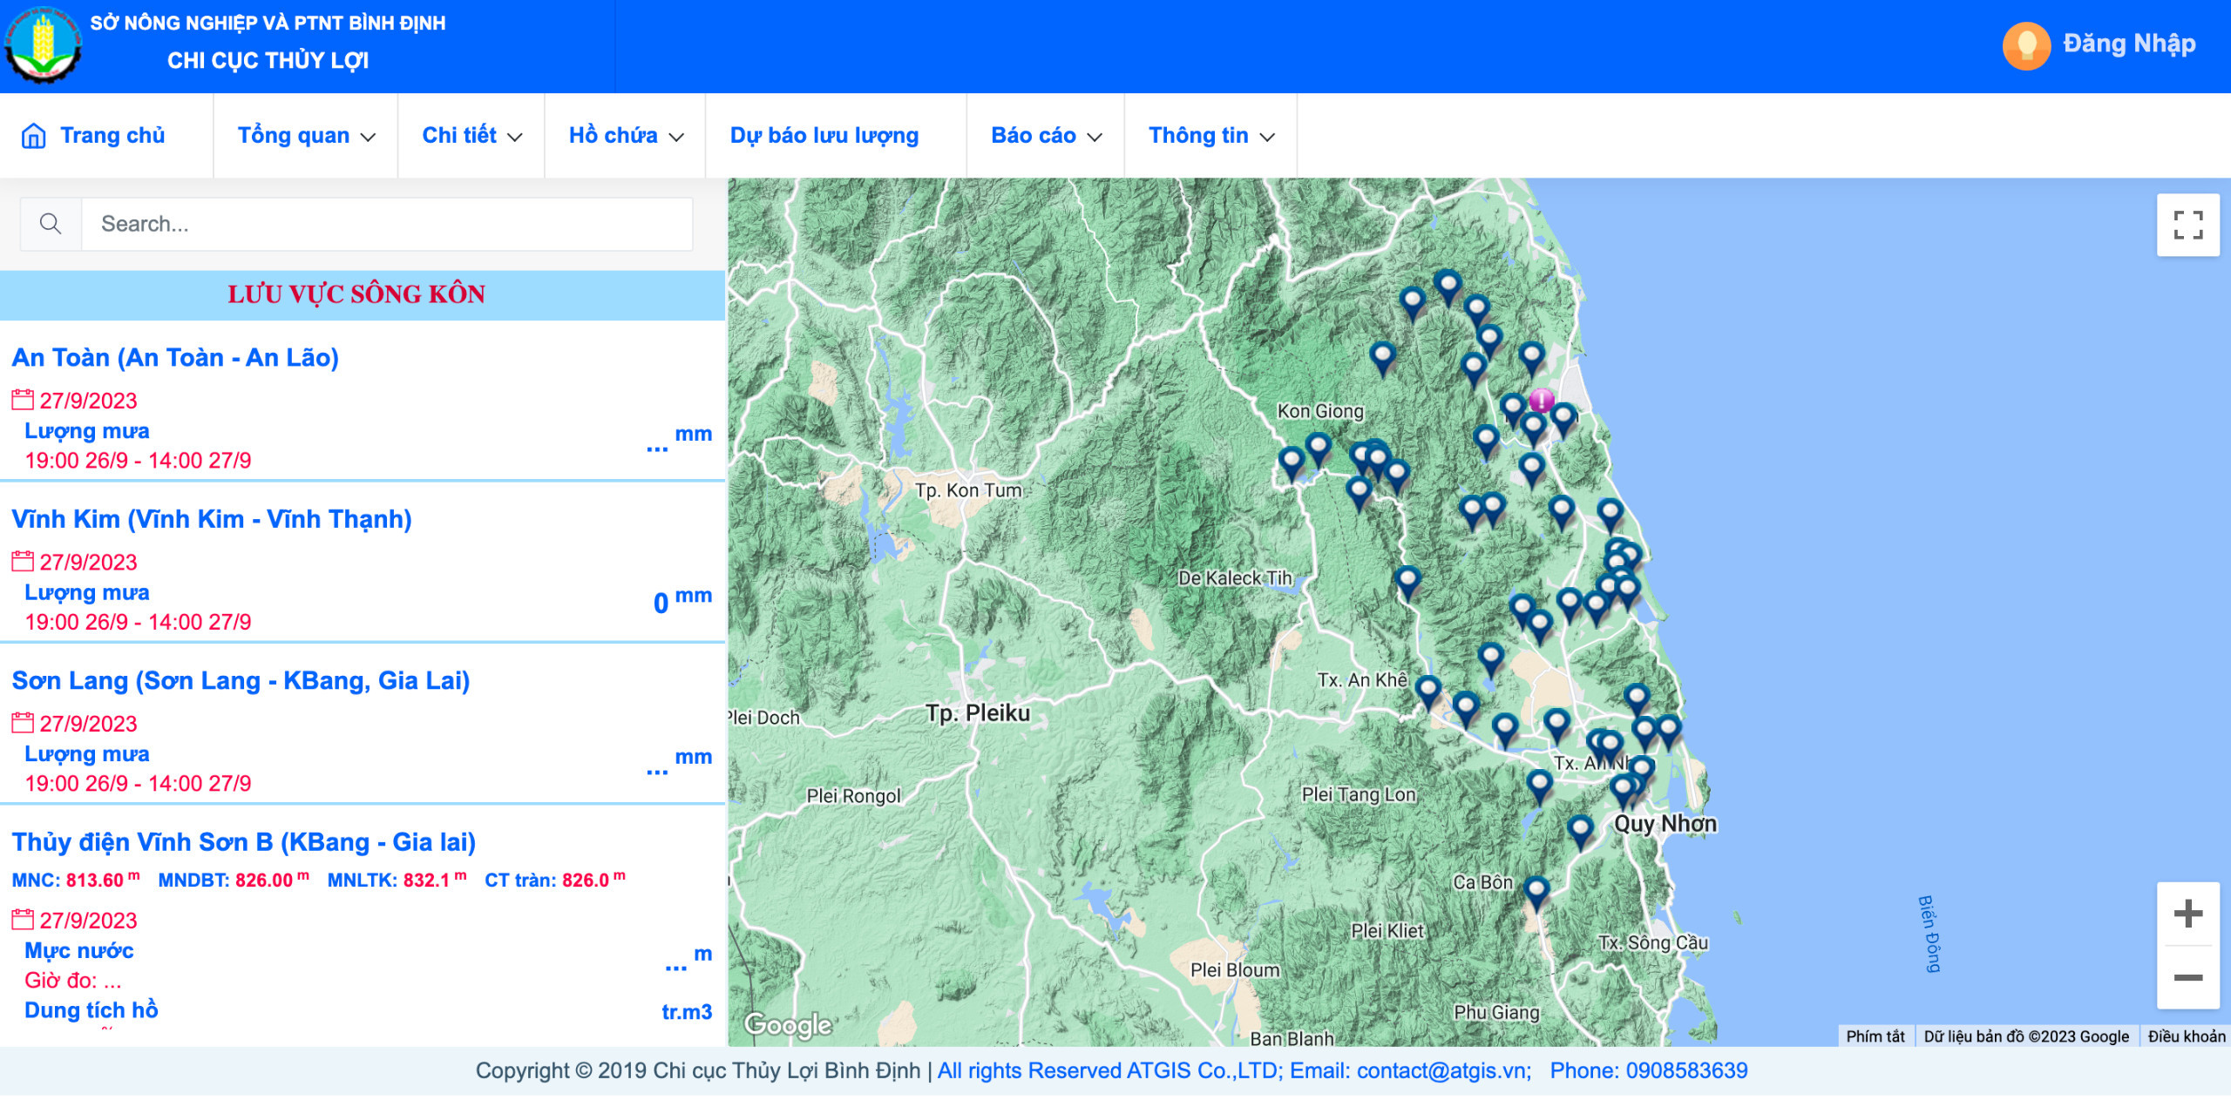Zoom in the map with plus button
This screenshot has height=1100, width=2231.
tap(2187, 914)
